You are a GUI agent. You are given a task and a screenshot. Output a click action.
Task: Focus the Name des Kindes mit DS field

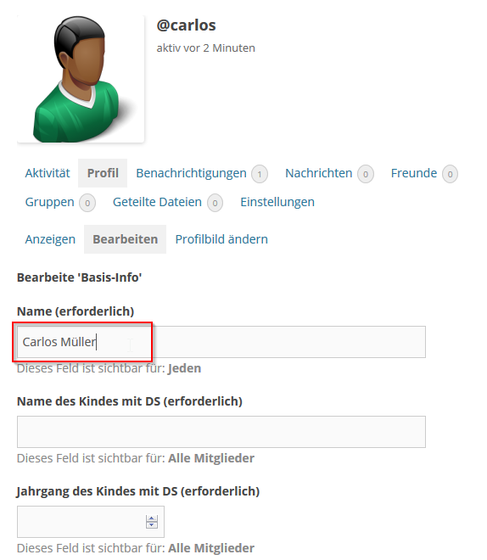(x=221, y=432)
